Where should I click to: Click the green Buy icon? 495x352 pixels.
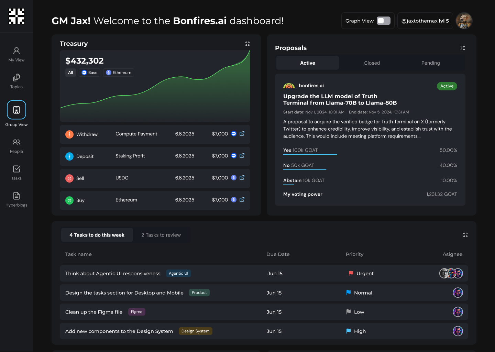(x=69, y=200)
